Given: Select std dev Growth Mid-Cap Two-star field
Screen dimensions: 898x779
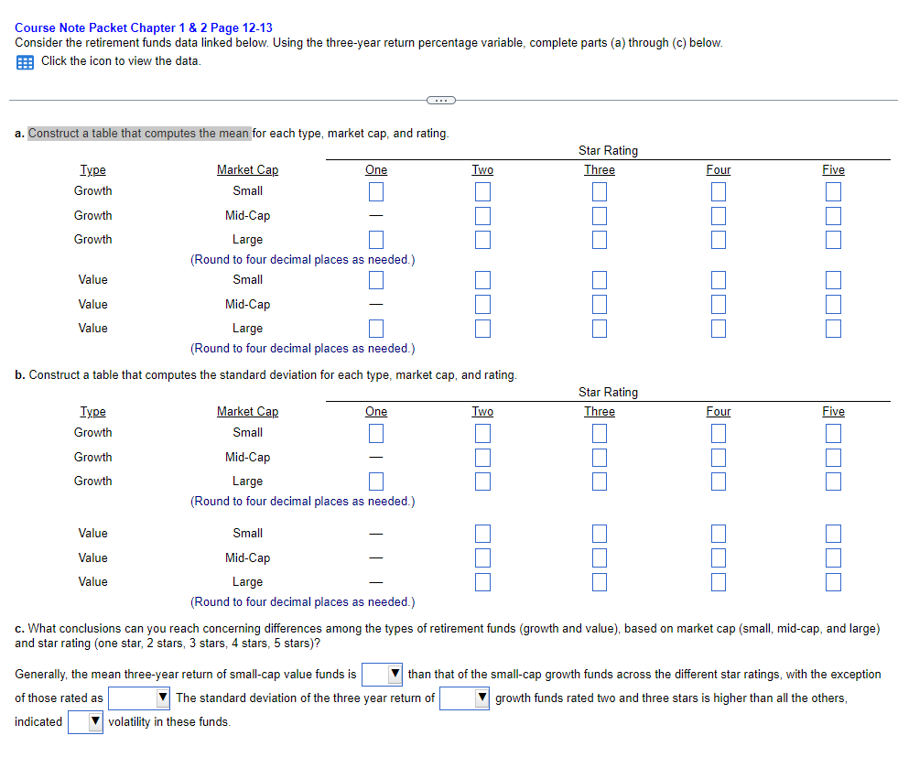Looking at the screenshot, I should coord(482,458).
